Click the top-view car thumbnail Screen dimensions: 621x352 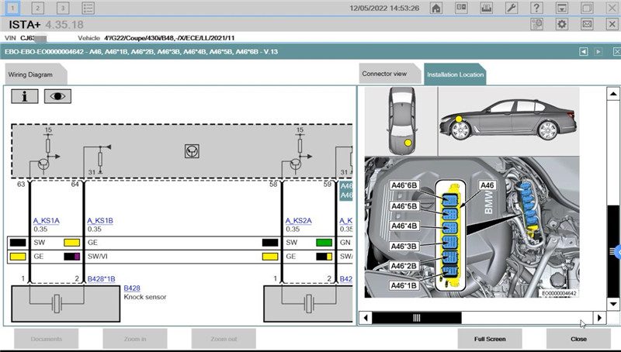point(401,121)
